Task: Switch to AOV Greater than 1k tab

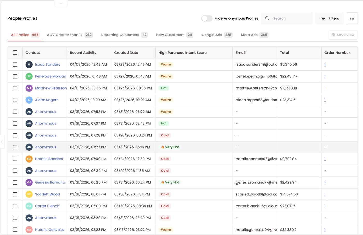Action: (70, 35)
